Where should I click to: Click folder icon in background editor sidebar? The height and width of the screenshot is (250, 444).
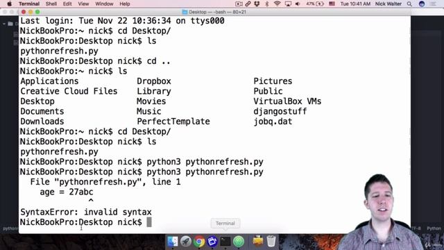pyautogui.click(x=10, y=24)
